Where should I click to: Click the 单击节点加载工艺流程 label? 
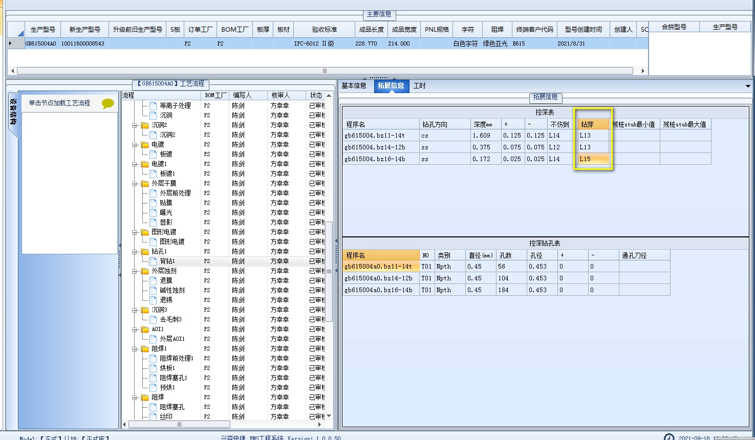click(x=59, y=103)
